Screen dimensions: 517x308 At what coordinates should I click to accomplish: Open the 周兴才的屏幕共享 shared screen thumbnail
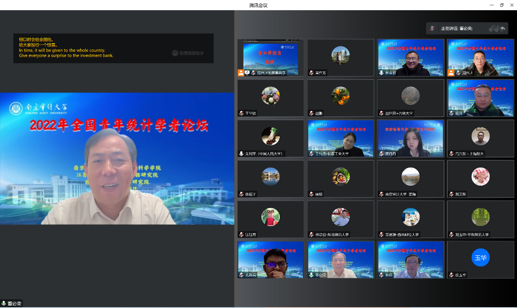pos(271,56)
